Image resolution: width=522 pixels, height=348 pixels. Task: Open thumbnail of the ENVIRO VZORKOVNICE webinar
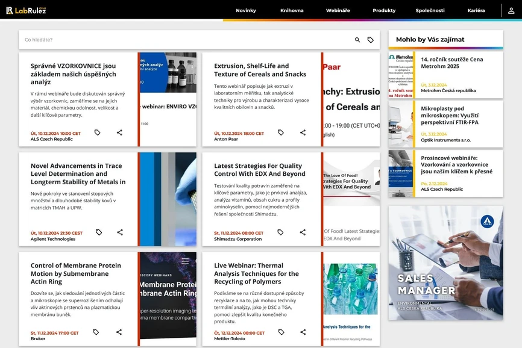tap(168, 99)
